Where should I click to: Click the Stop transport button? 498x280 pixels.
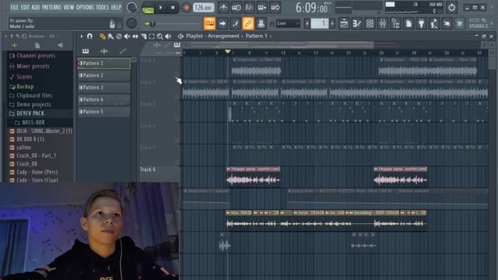[173, 8]
